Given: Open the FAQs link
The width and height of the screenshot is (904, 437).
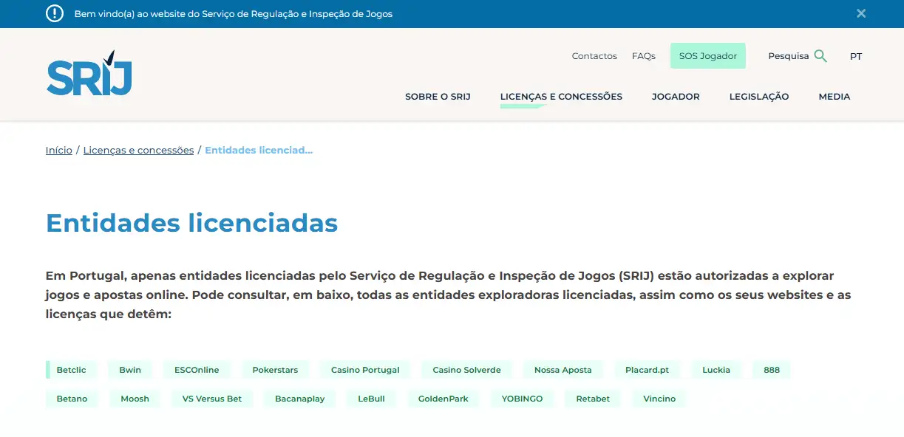Looking at the screenshot, I should click(x=644, y=56).
